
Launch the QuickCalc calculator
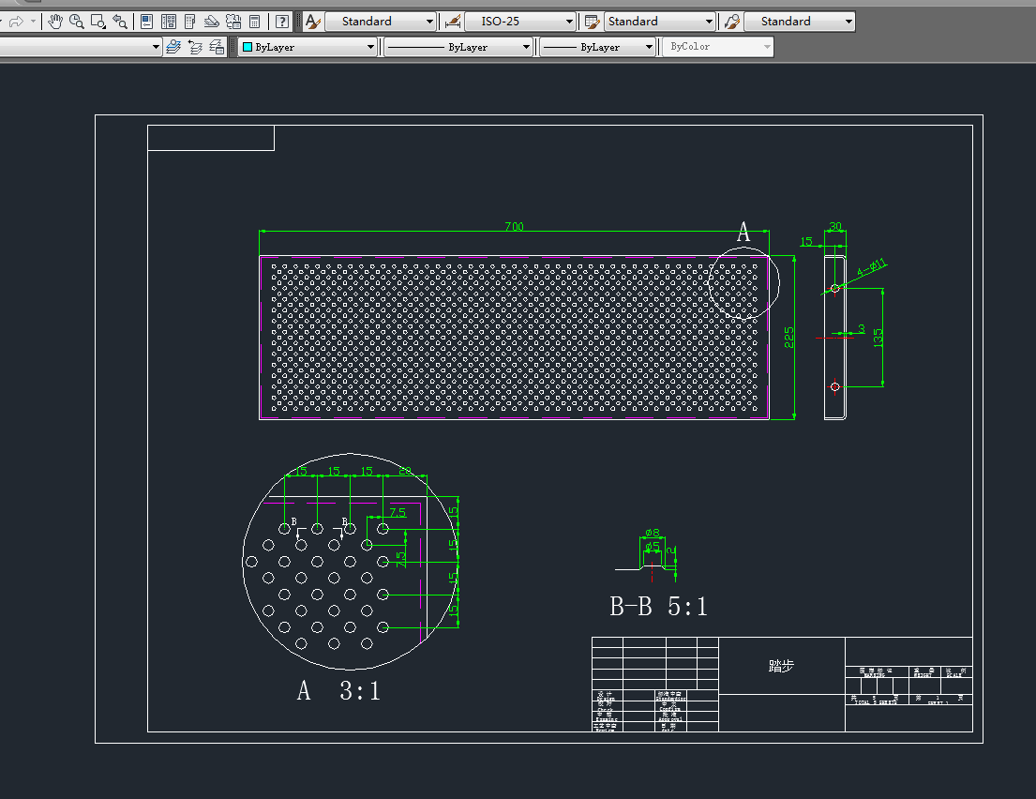pos(254,22)
